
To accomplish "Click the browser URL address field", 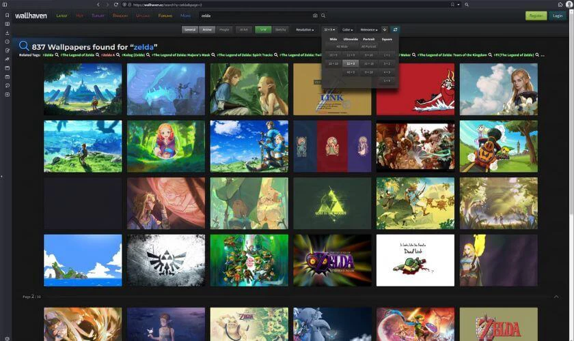I will click(x=289, y=4).
